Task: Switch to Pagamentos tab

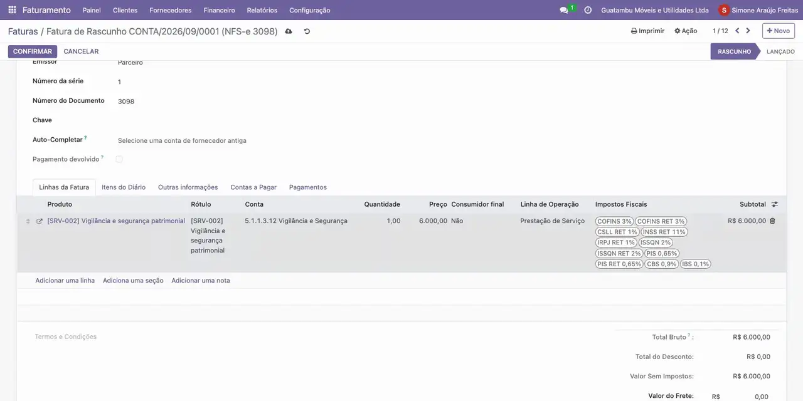Action: click(x=308, y=187)
